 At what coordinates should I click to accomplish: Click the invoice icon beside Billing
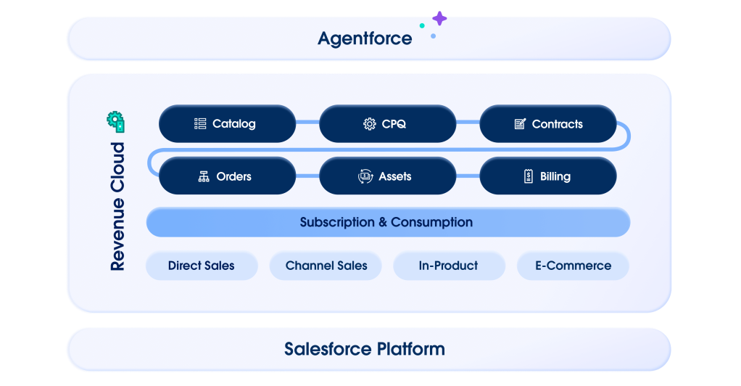(x=529, y=176)
